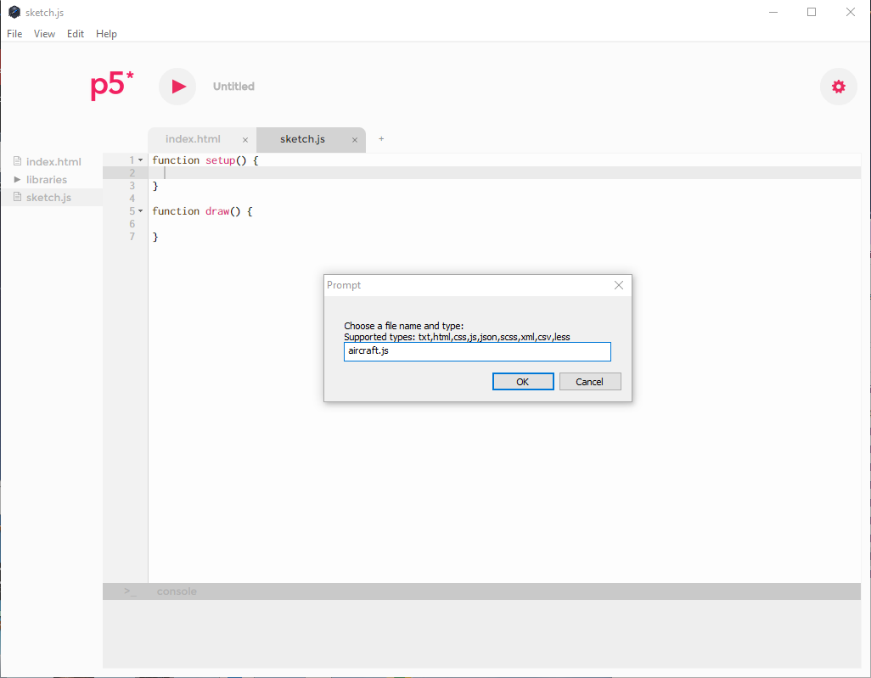Fold the setup function at line 1
Viewport: 871px width, 678px height.
141,160
